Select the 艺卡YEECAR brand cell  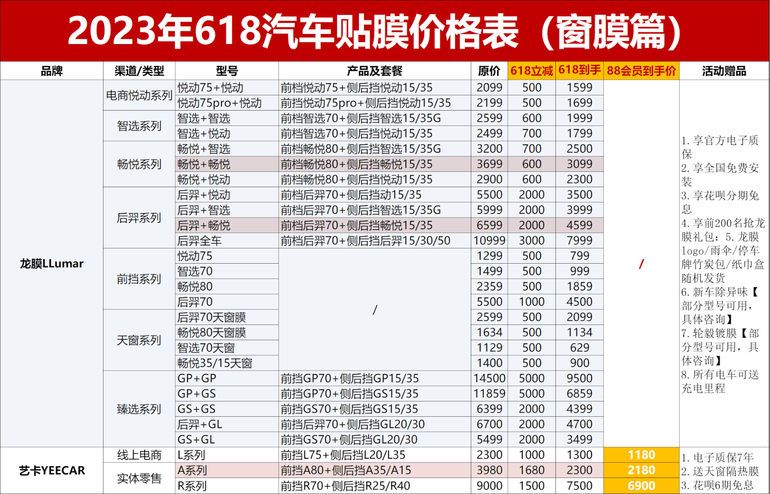pyautogui.click(x=52, y=470)
